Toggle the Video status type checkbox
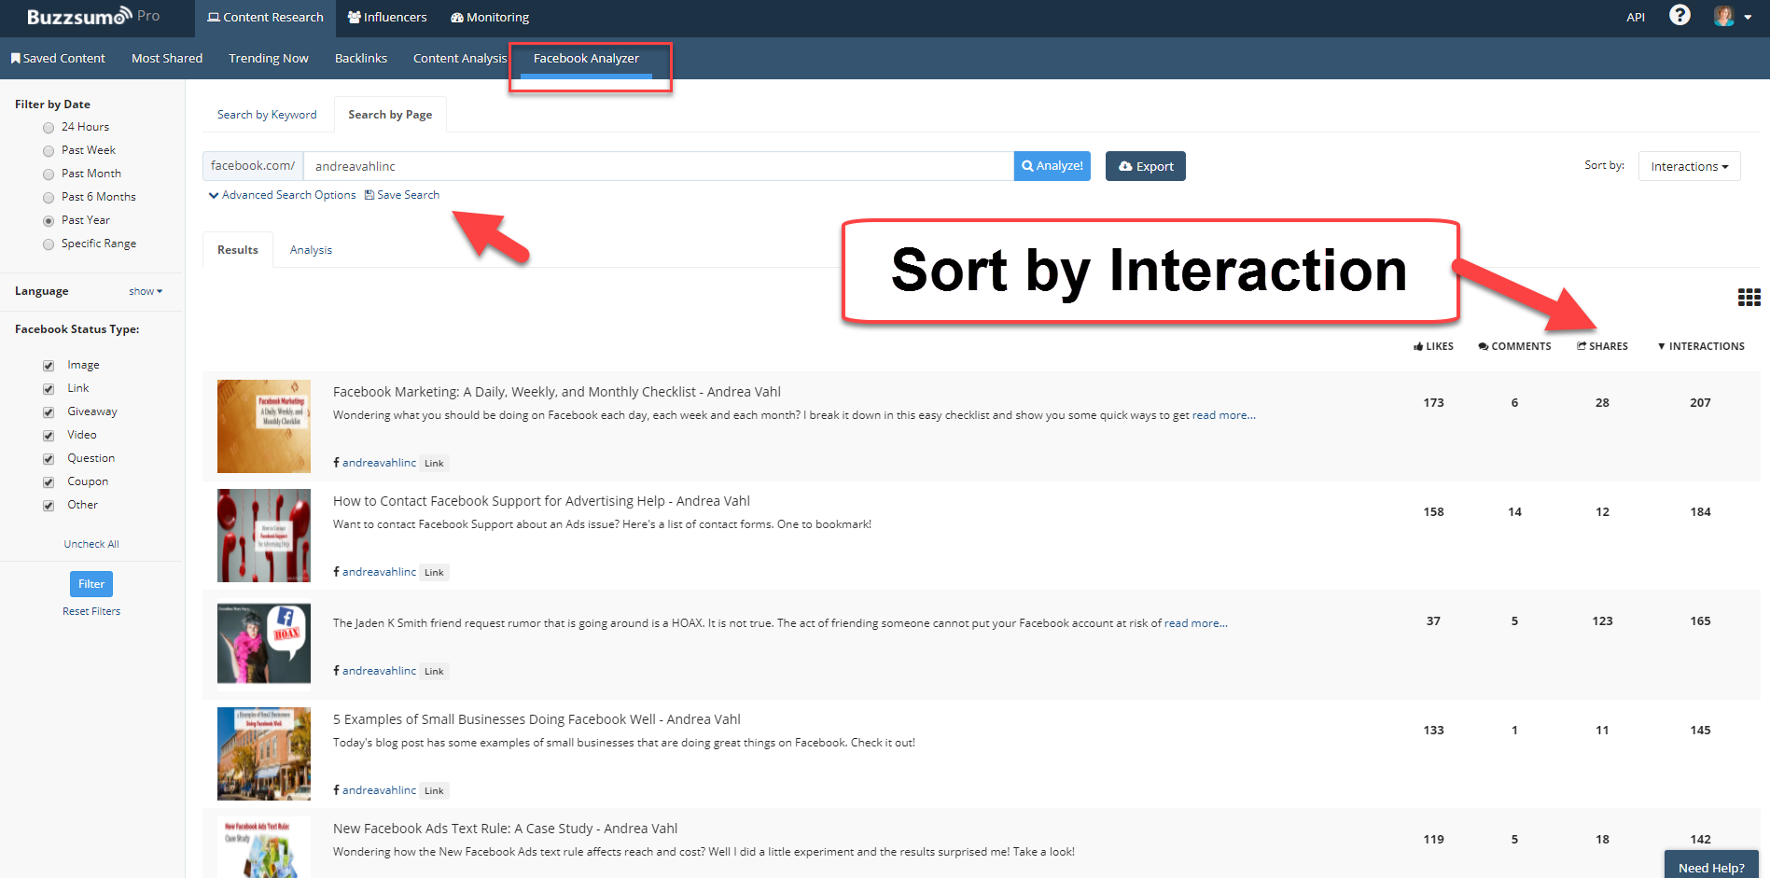Screen dimensions: 1770x878 pyautogui.click(x=49, y=436)
